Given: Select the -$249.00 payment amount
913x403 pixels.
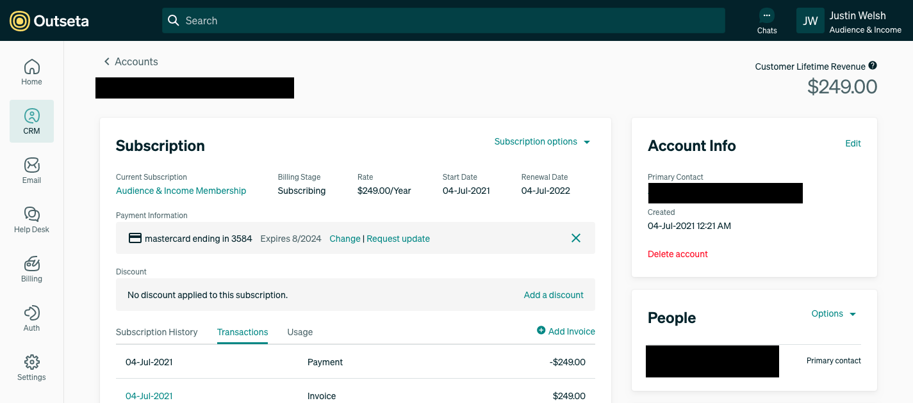Looking at the screenshot, I should [x=568, y=362].
